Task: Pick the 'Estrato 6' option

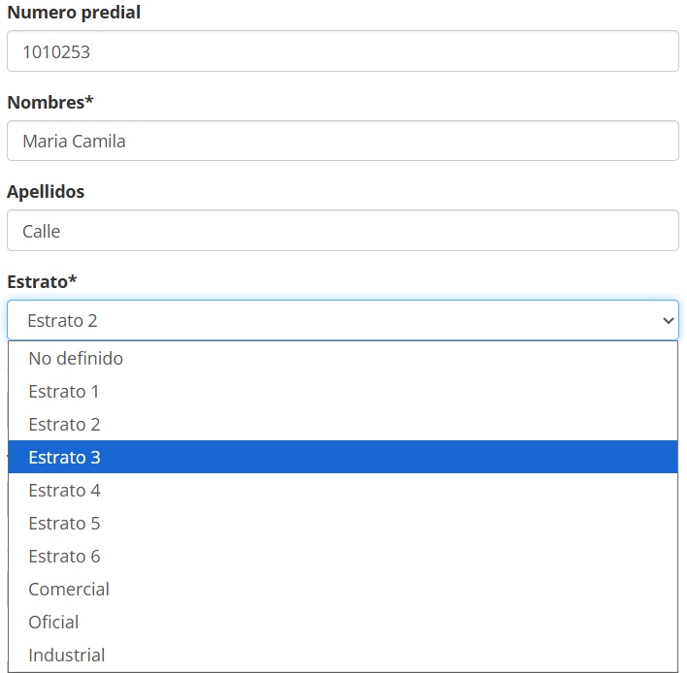Action: tap(64, 557)
